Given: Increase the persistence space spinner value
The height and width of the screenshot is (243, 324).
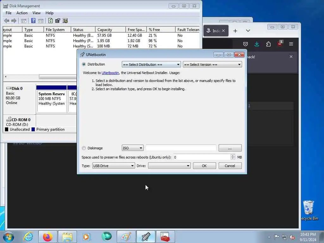Looking at the screenshot, I should point(233,156).
